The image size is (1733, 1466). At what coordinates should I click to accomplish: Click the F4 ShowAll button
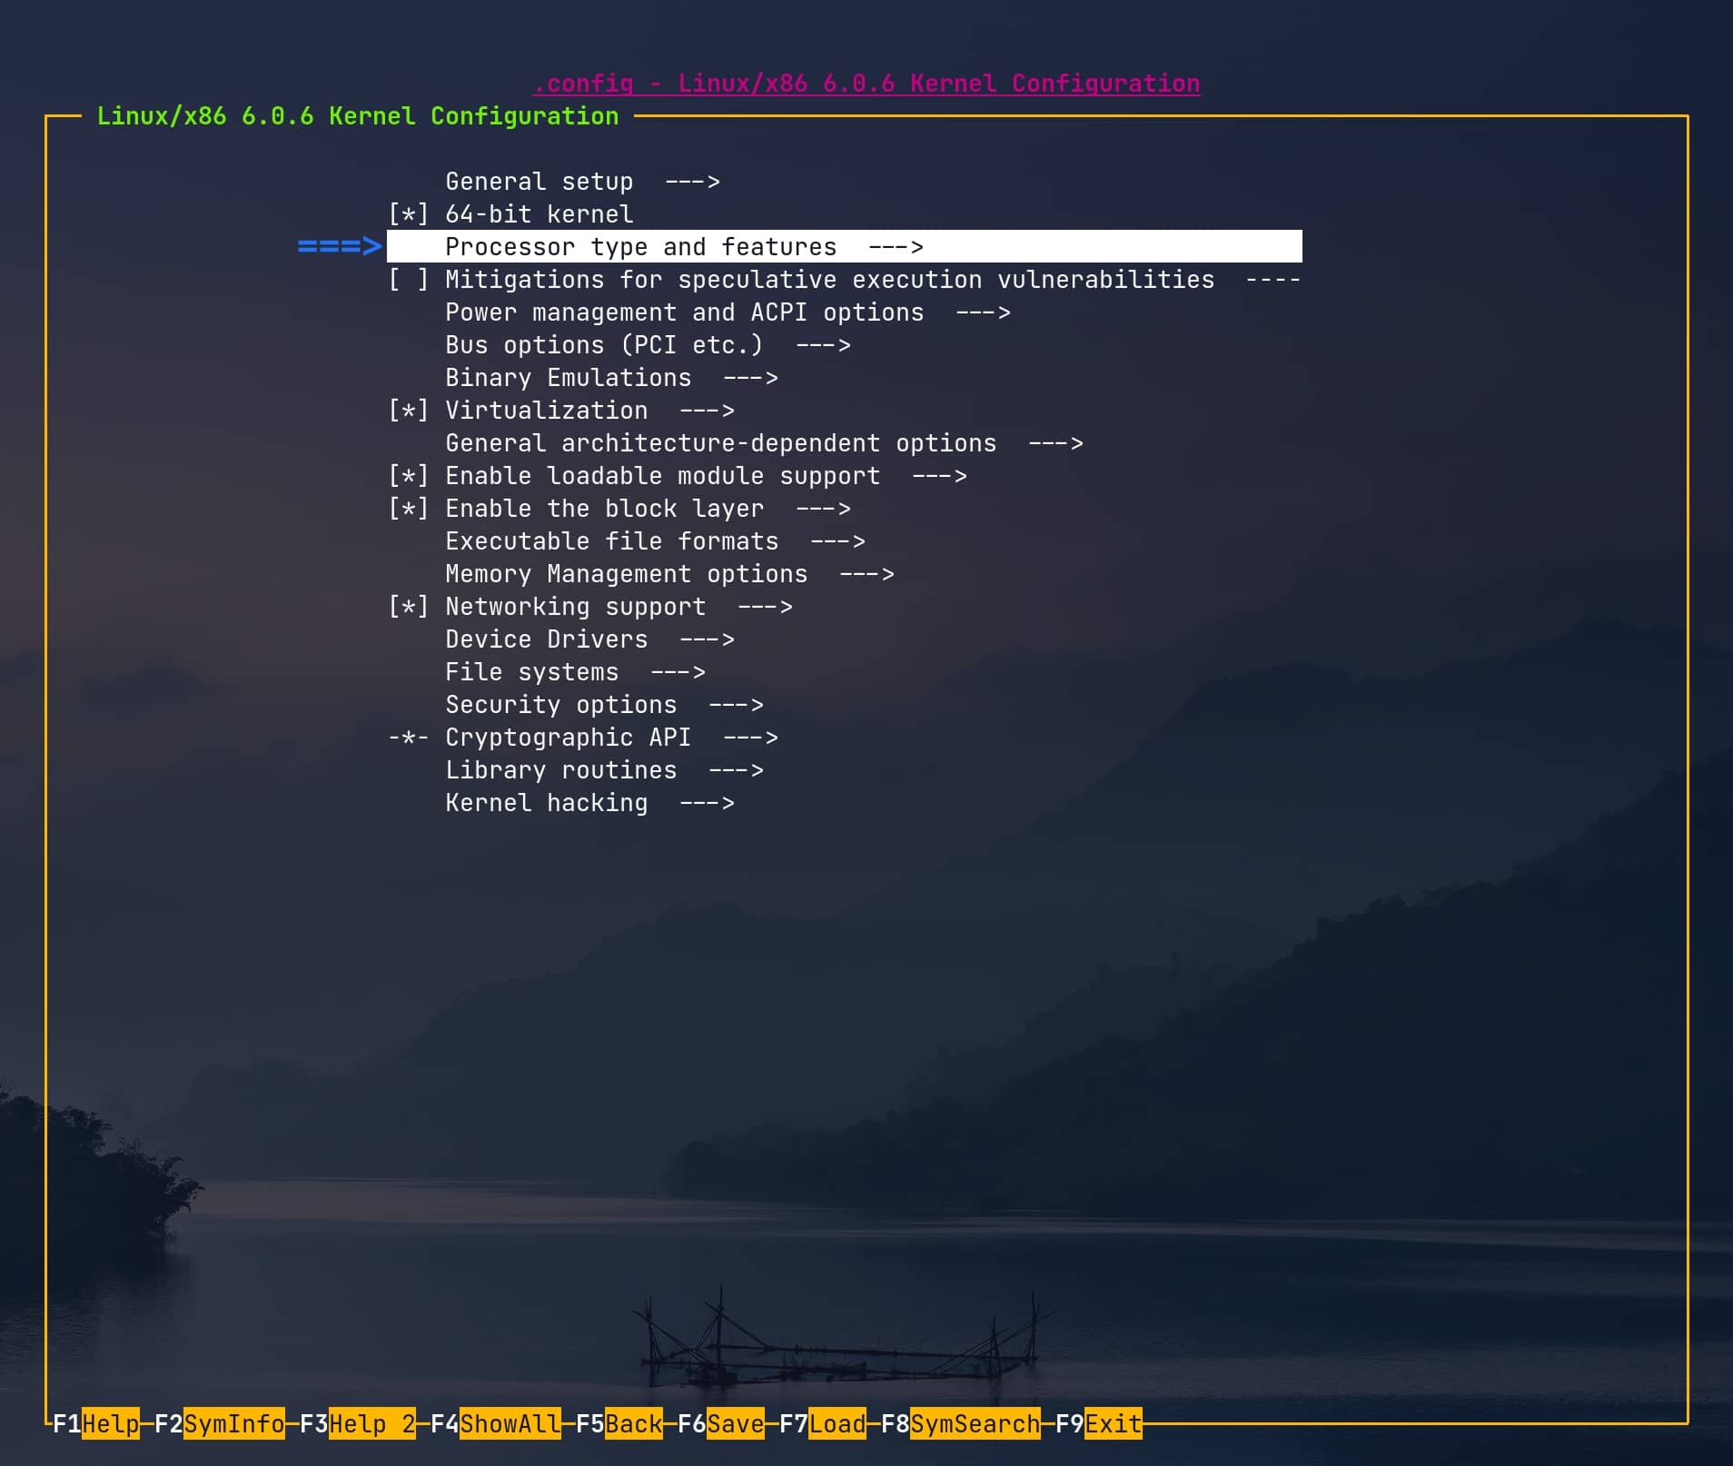(496, 1423)
